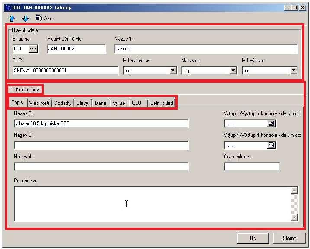Click the Skupina field with 001
Image resolution: width=310 pixels, height=249 pixels.
pyautogui.click(x=21, y=49)
